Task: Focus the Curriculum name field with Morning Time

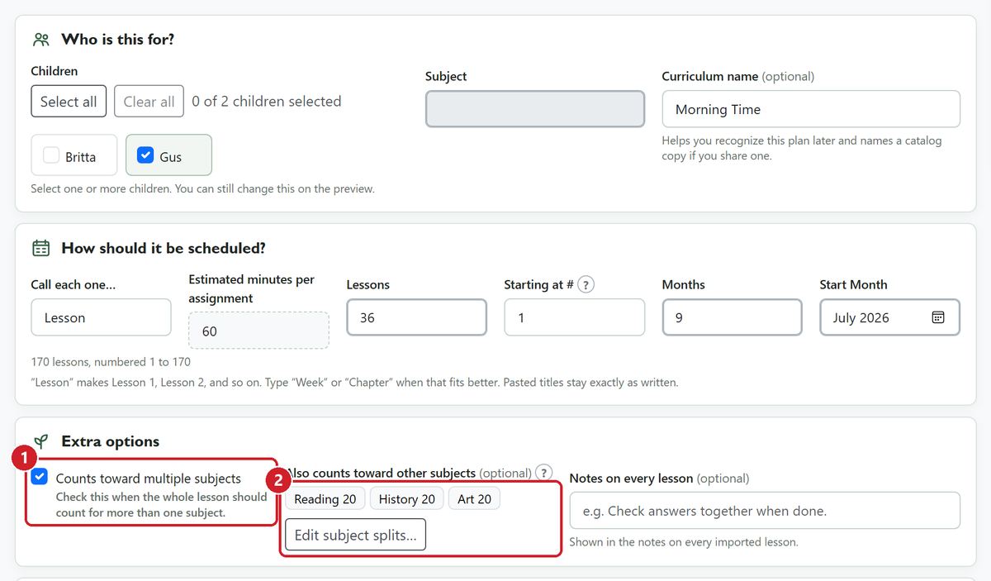Action: tap(811, 109)
